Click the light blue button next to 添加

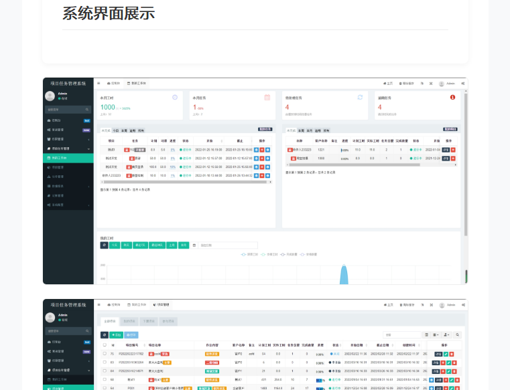point(131,334)
